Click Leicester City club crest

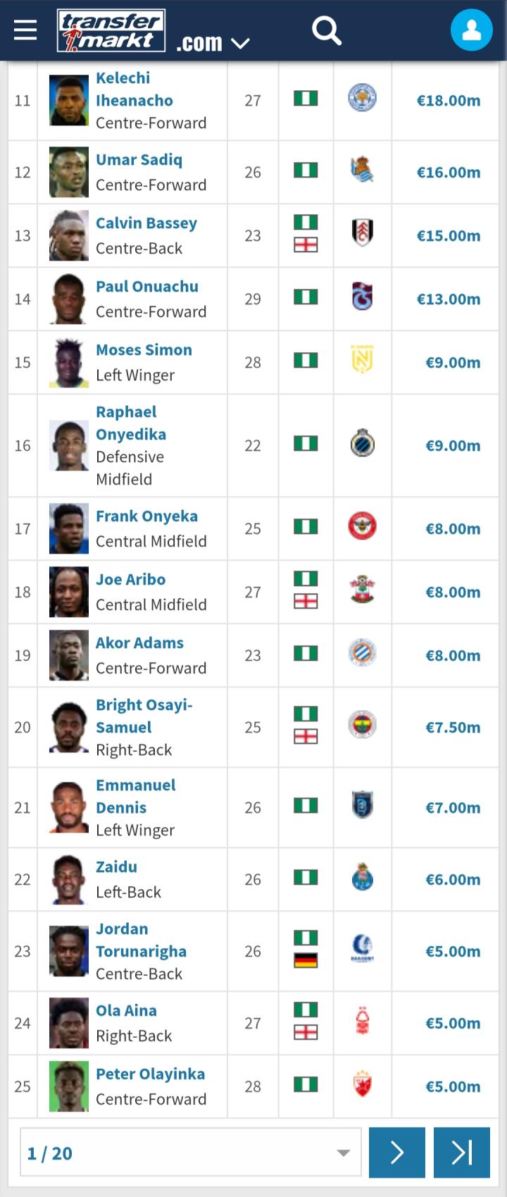362,98
